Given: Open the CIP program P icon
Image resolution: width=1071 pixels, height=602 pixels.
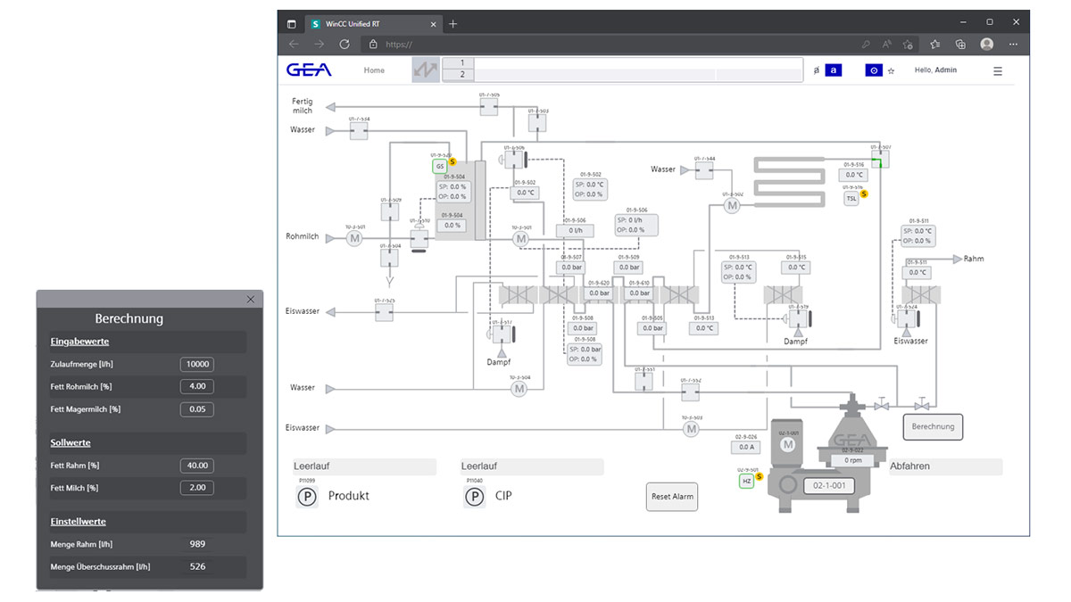Looking at the screenshot, I should (474, 497).
